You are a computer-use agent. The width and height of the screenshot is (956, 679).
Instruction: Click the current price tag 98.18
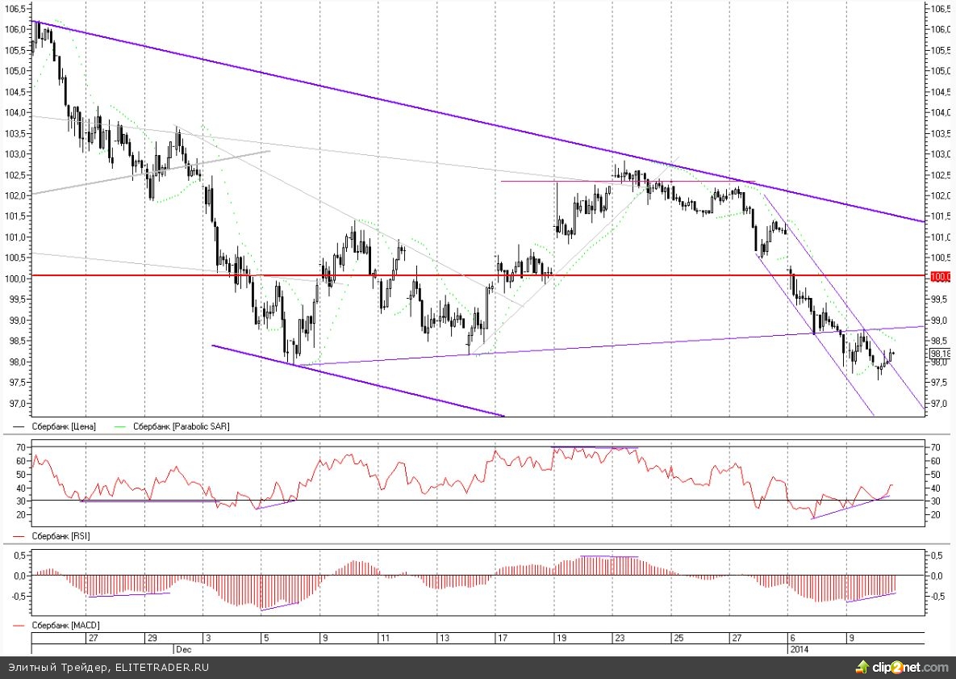(x=940, y=354)
